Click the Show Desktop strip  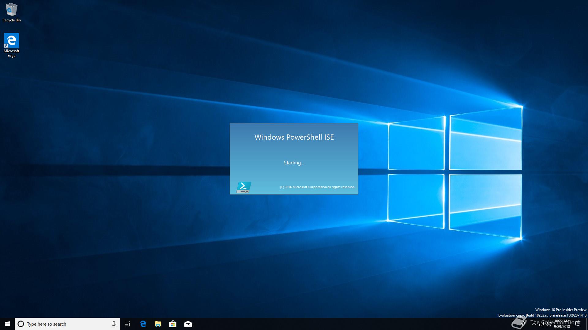tap(587, 324)
